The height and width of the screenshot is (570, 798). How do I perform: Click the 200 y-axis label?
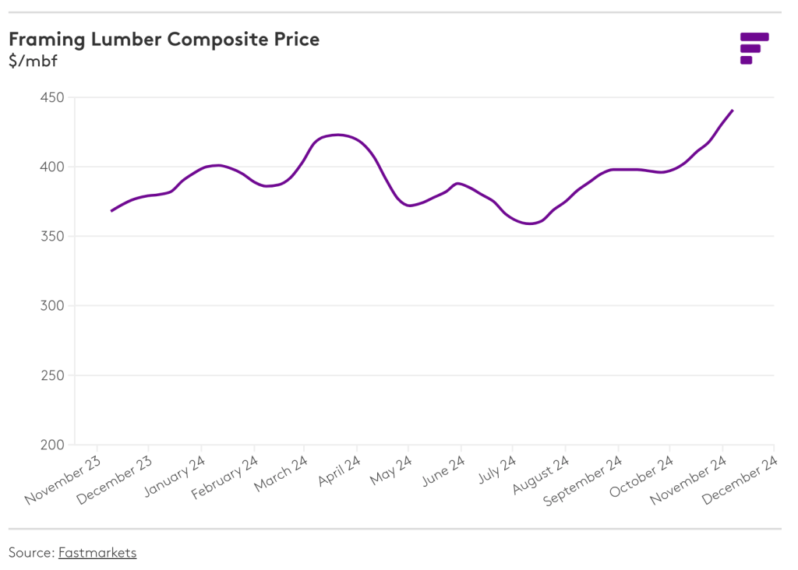pos(52,445)
